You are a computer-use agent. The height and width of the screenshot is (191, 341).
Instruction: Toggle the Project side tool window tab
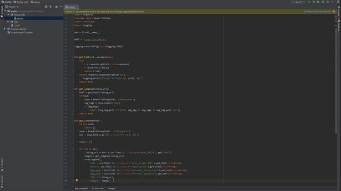pos(2,12)
